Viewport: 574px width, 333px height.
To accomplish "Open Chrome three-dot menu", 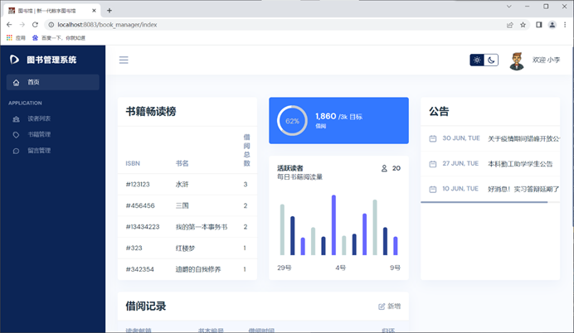I will (x=565, y=25).
